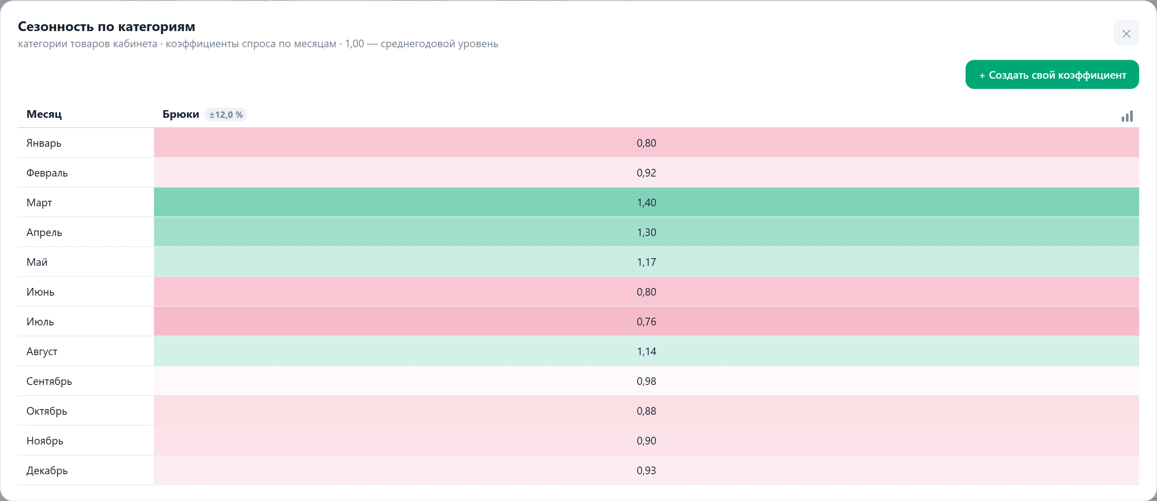Click the ±12,0 % badge next to Брюки

226,114
